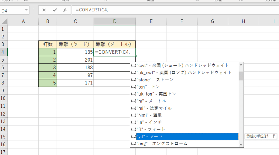Select row 4 header
The image size is (279, 155).
click(x=4, y=52)
